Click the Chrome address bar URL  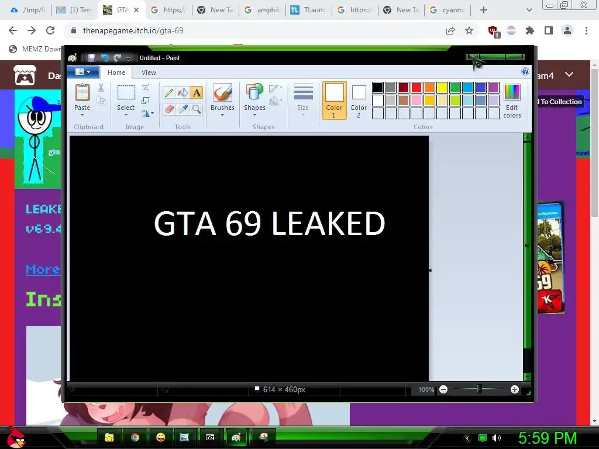coord(133,30)
